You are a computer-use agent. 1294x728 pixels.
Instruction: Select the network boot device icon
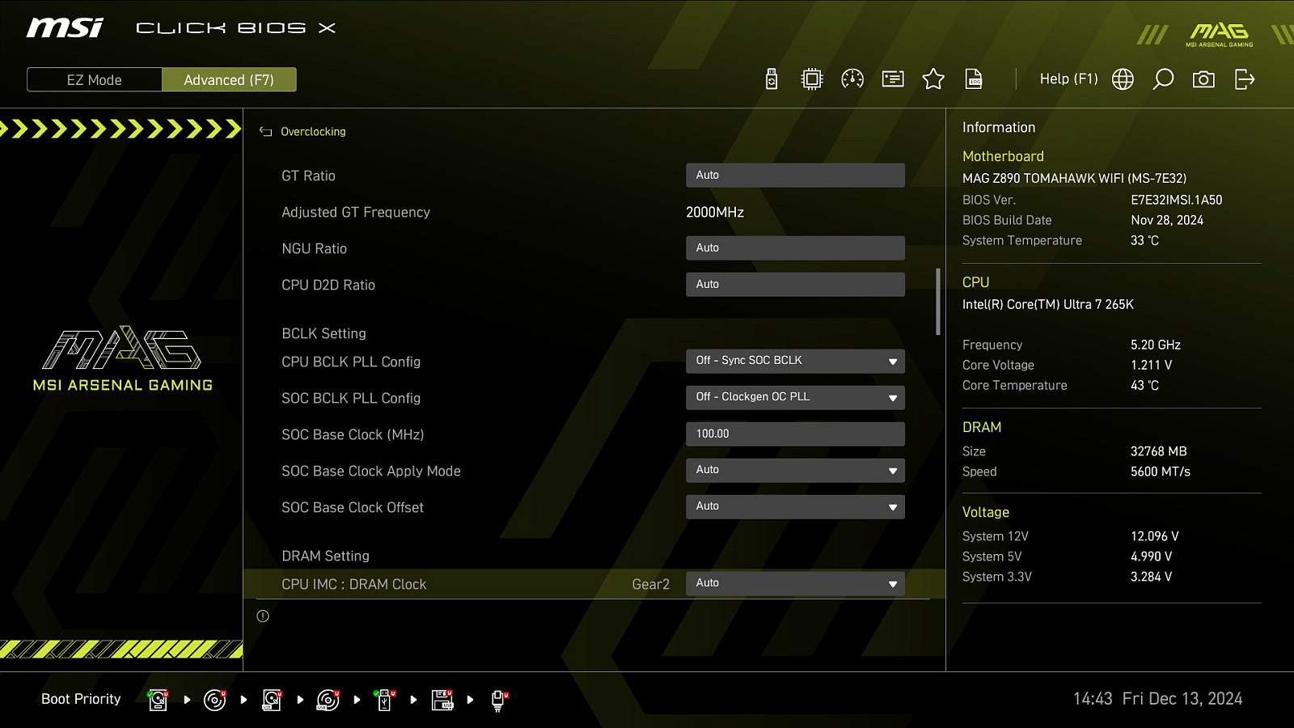click(499, 700)
